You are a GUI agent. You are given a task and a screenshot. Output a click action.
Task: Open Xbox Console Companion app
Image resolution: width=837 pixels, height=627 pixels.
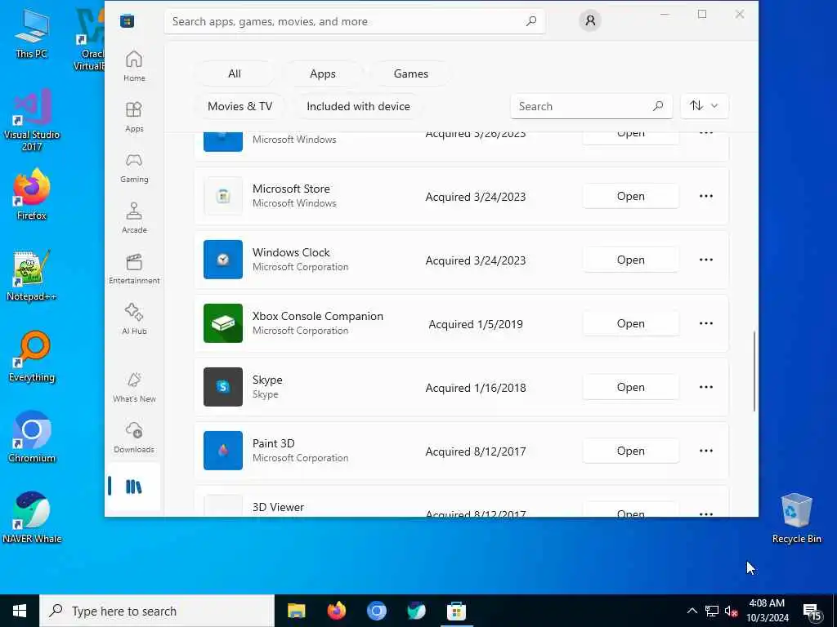coord(630,323)
